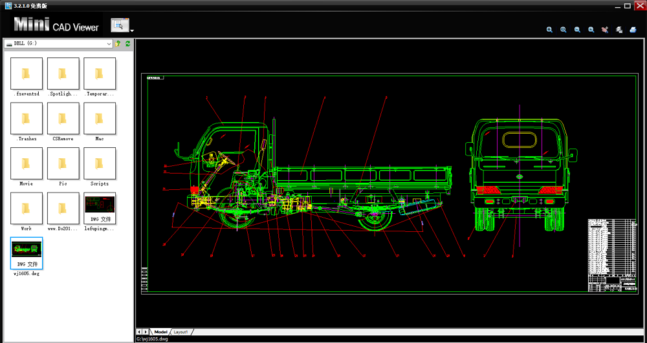Open the Scripts folder
647x343 pixels.
100,163
